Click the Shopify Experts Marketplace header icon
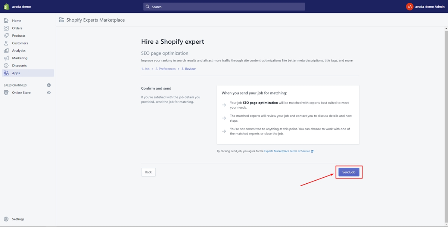Image resolution: width=448 pixels, height=227 pixels. tap(62, 20)
